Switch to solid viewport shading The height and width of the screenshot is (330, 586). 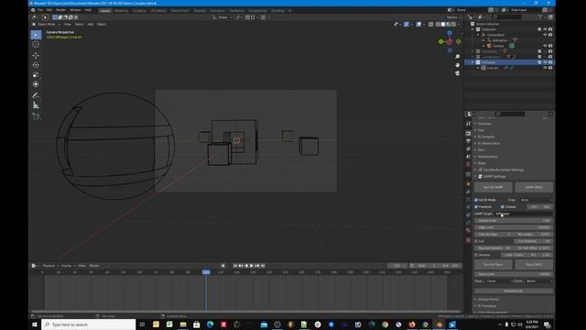[443, 25]
